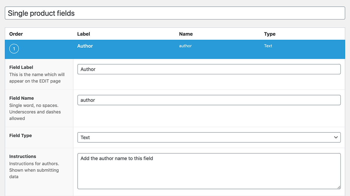
Task: Focus the Field Name input containing author
Action: (x=209, y=100)
